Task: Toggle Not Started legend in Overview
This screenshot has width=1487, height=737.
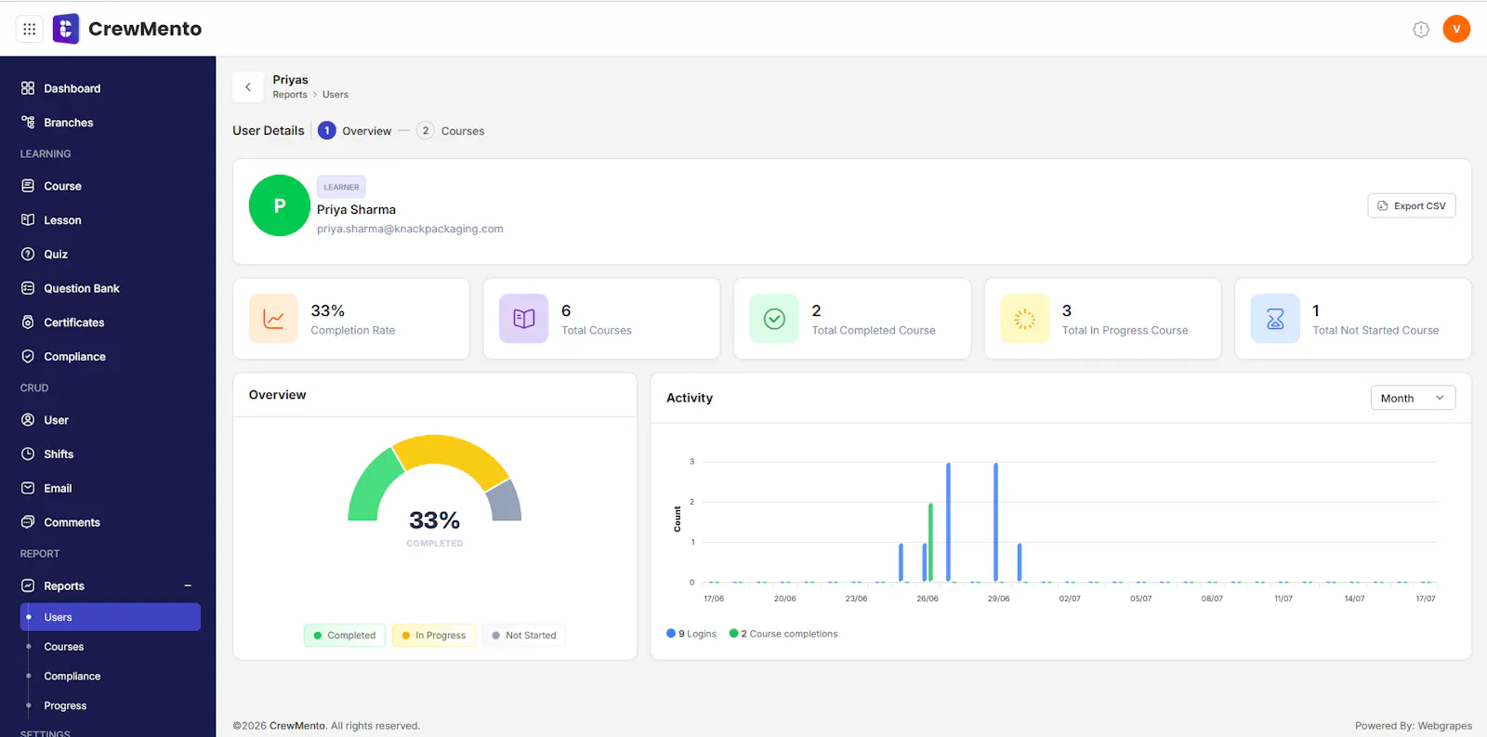Action: click(524, 636)
